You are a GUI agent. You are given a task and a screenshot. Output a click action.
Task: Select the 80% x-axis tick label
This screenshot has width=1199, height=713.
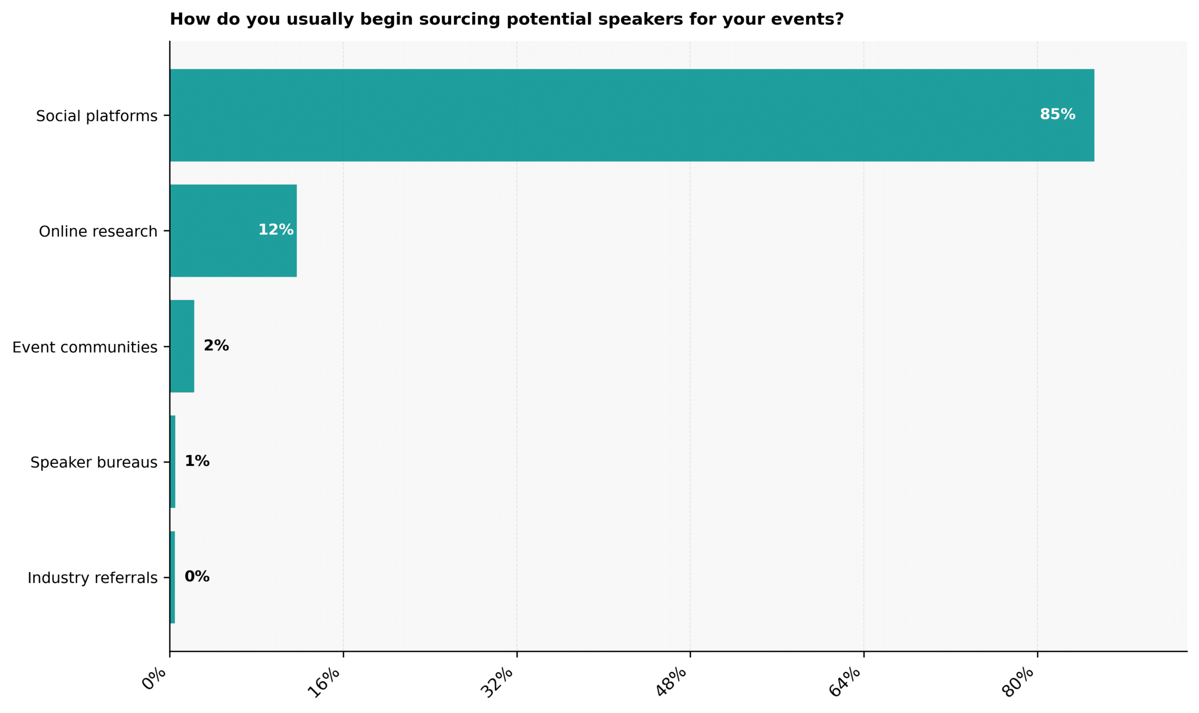click(1018, 682)
